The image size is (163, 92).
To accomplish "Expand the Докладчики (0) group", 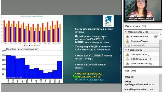I will click(126, 45).
